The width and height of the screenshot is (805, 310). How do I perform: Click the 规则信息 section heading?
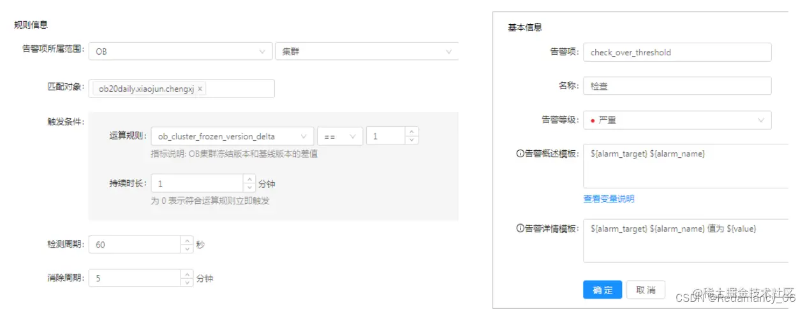(31, 25)
